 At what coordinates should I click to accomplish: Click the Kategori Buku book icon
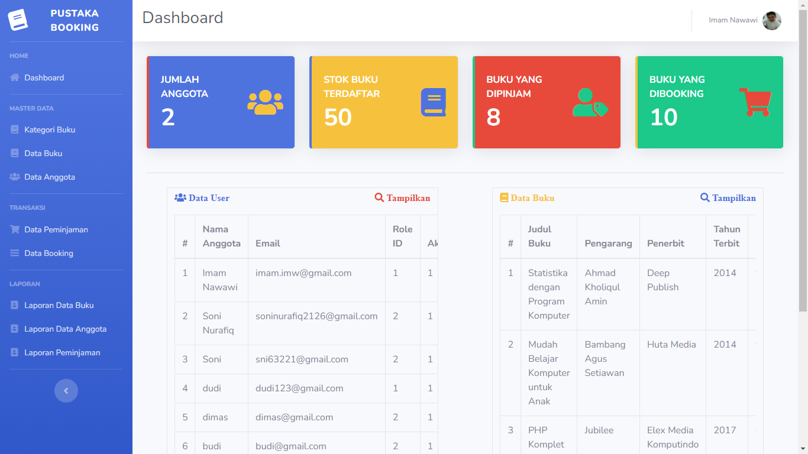click(15, 129)
